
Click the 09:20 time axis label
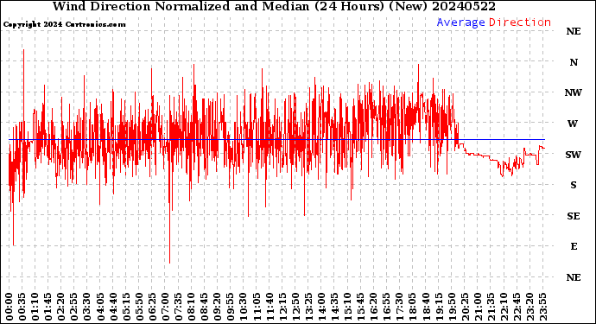tap(218, 307)
